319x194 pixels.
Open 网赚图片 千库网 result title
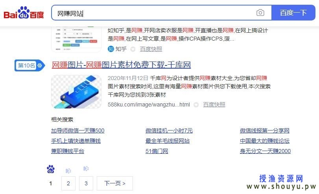[121, 65]
